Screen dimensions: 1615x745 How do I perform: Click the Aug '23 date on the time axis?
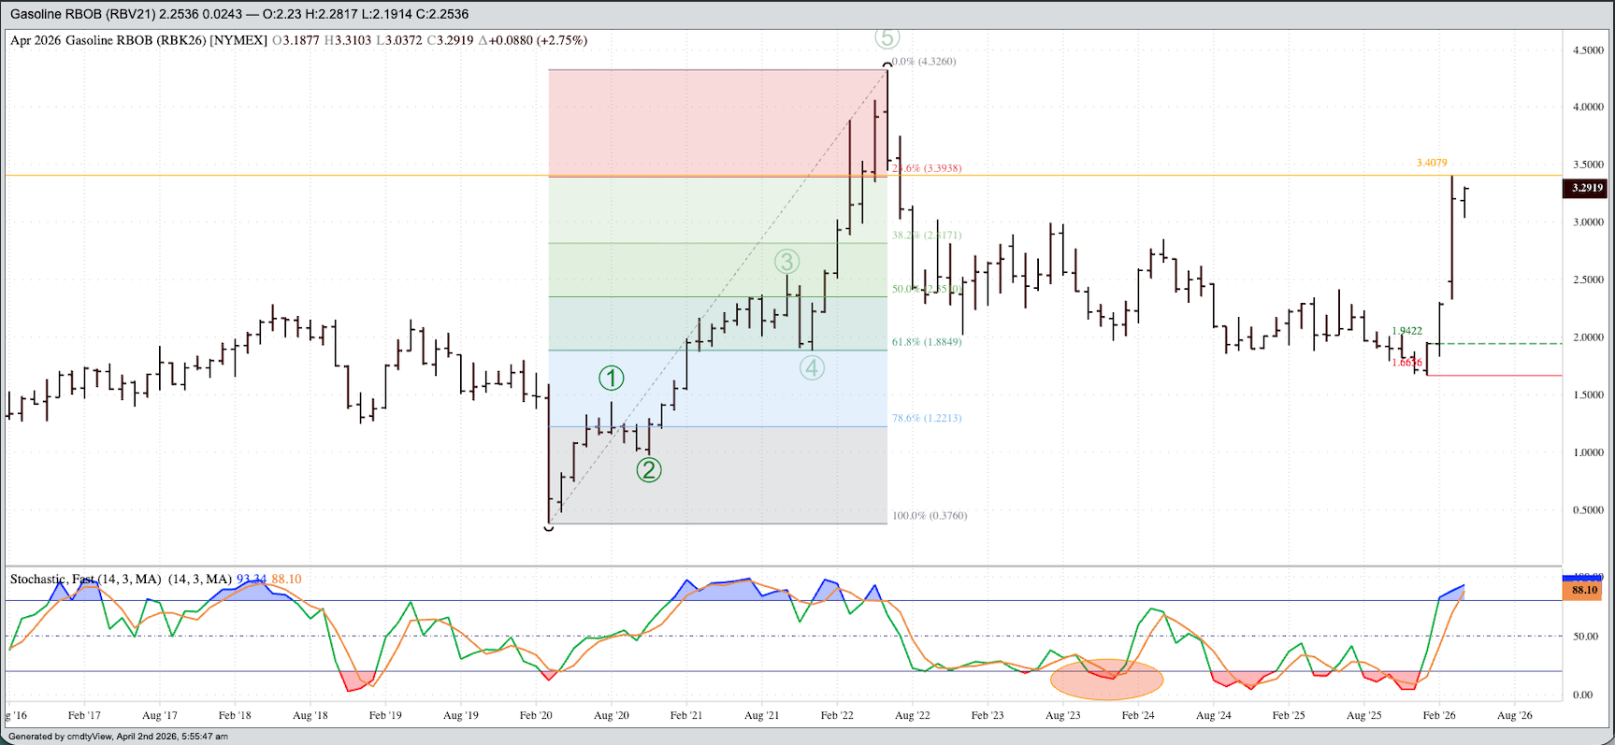(1062, 715)
